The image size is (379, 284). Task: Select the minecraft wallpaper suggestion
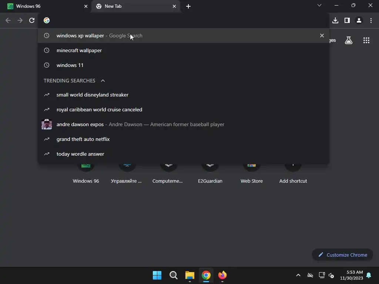click(x=184, y=50)
